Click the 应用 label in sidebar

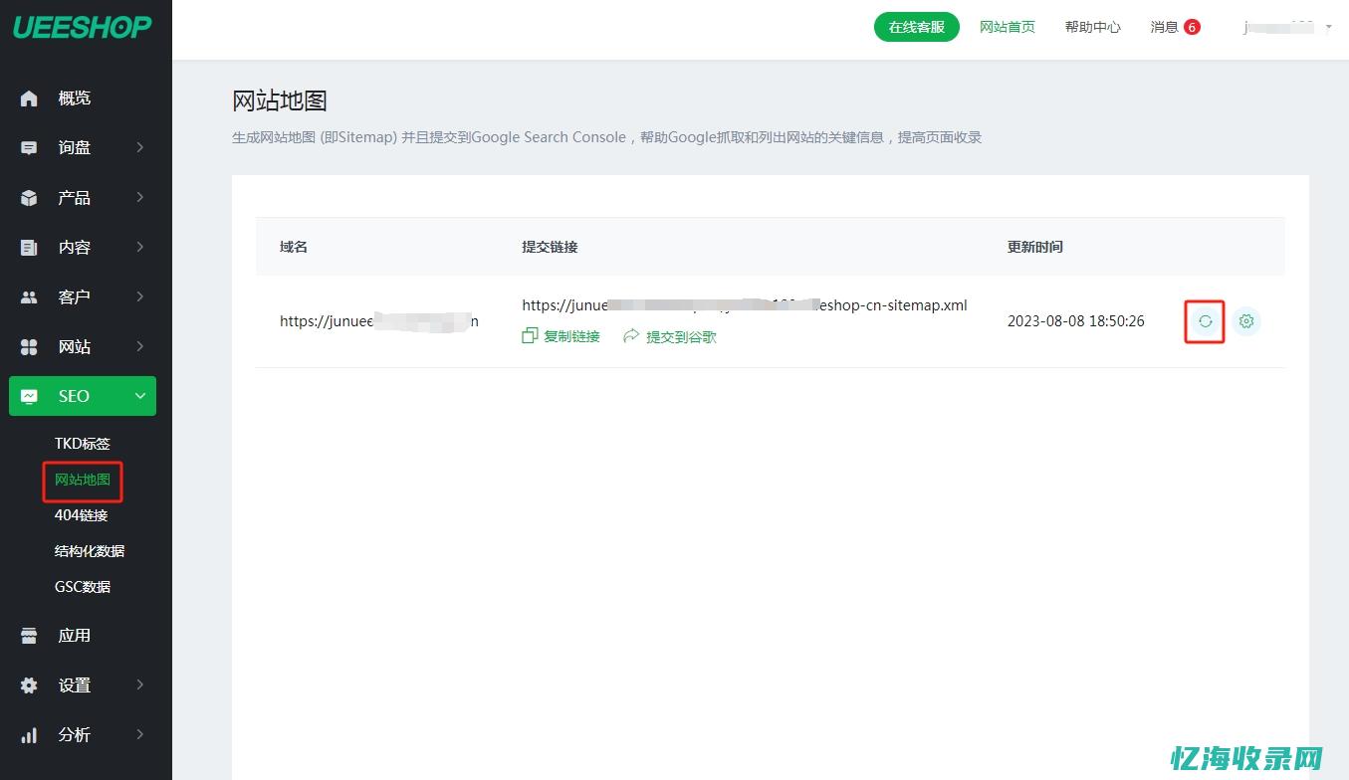[75, 635]
